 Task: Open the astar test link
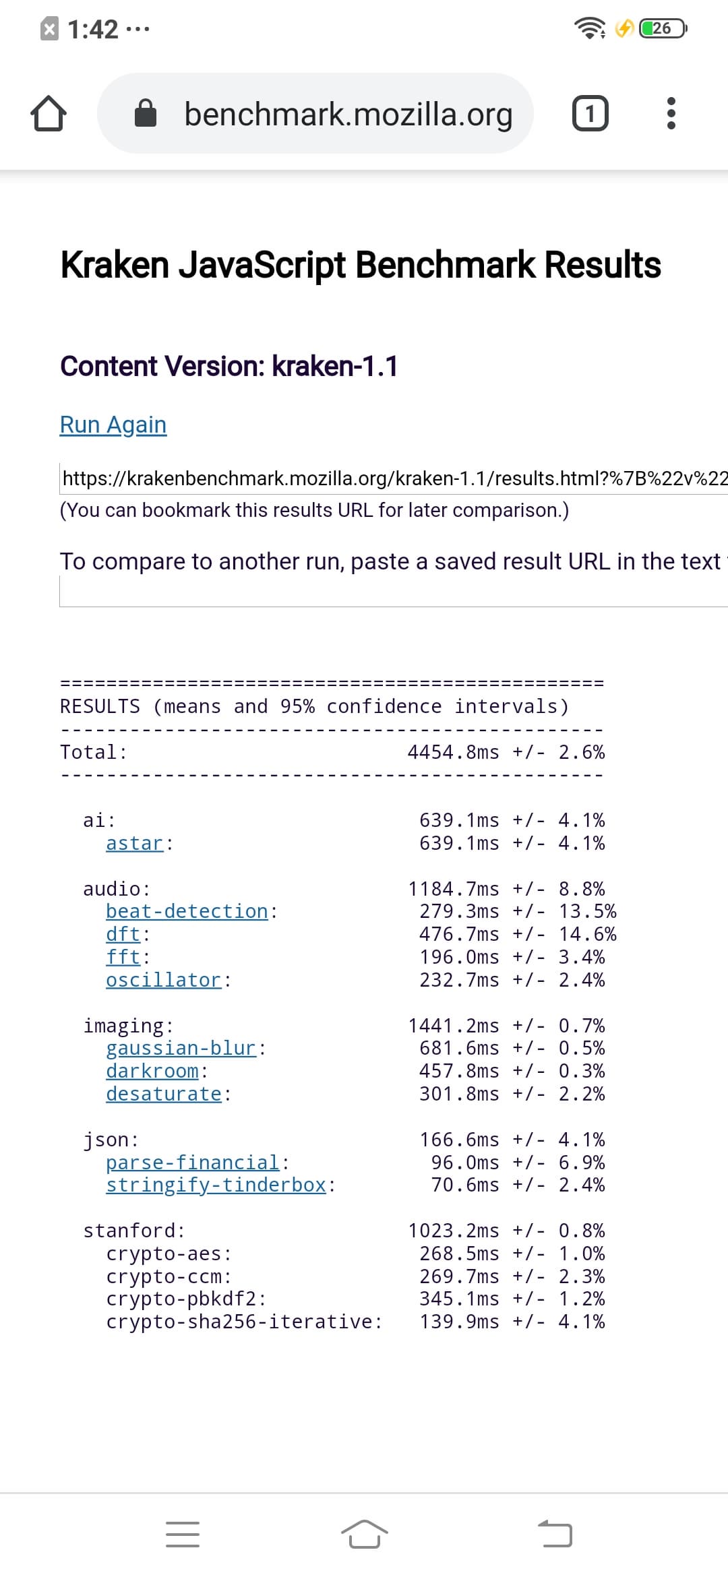tap(135, 843)
